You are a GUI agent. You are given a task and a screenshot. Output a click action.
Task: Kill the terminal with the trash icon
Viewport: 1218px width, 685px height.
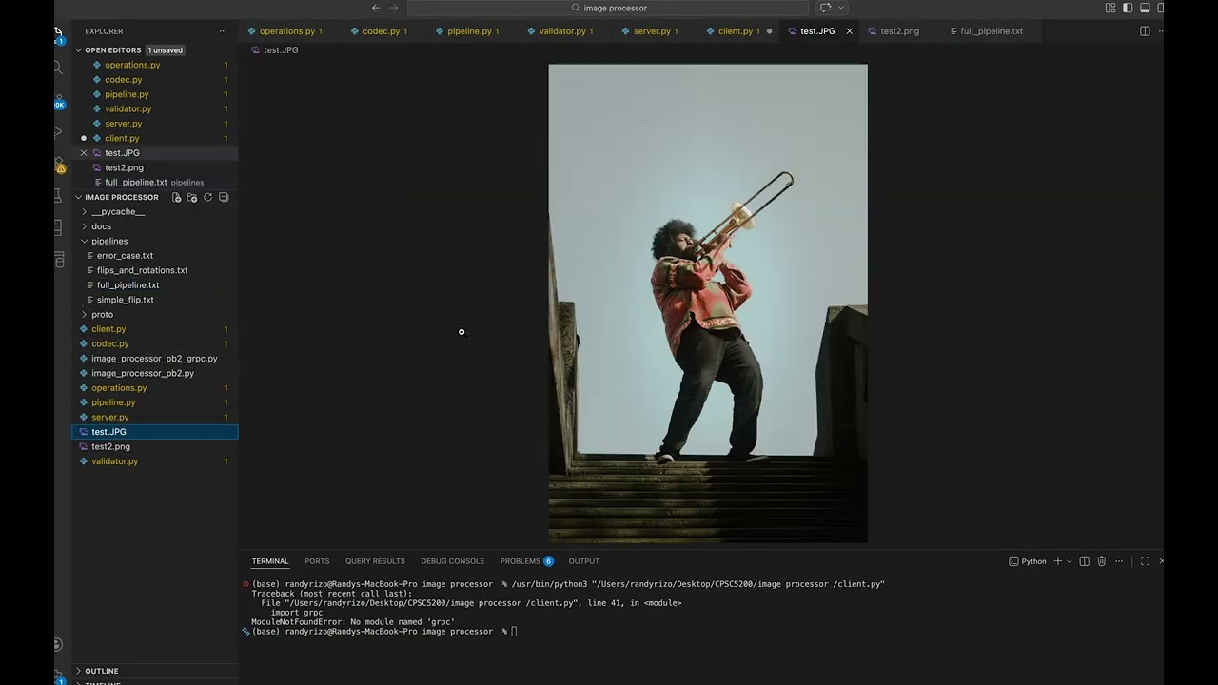click(1102, 561)
